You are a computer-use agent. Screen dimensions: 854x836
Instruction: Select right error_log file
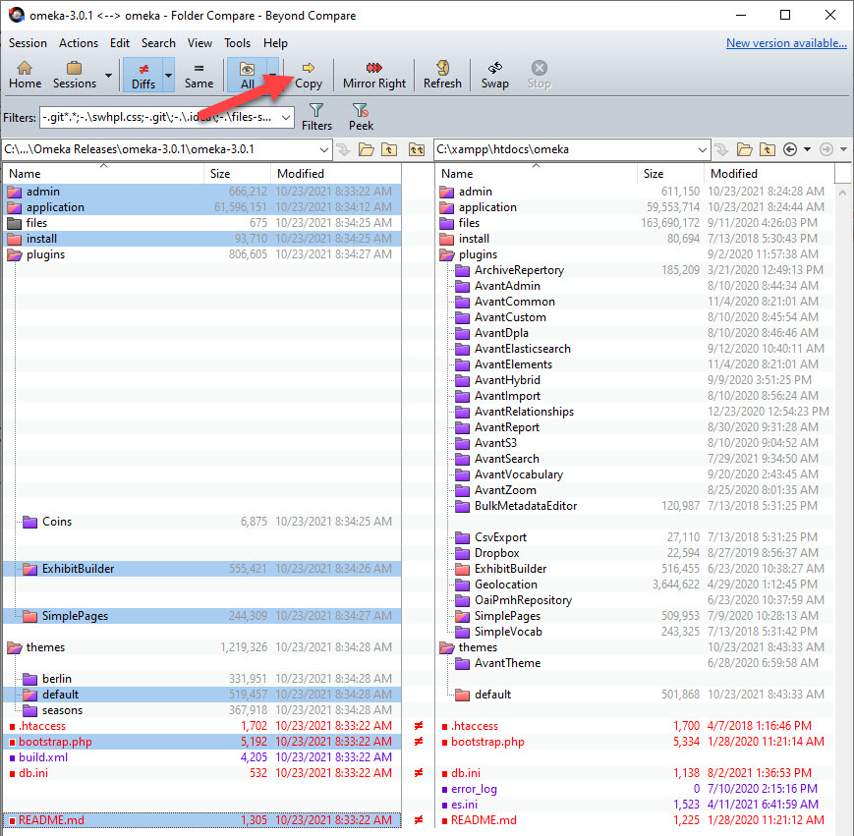(635, 789)
